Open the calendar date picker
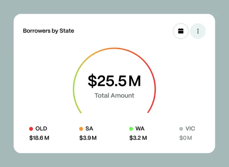This screenshot has height=167, width=229. 181,31
